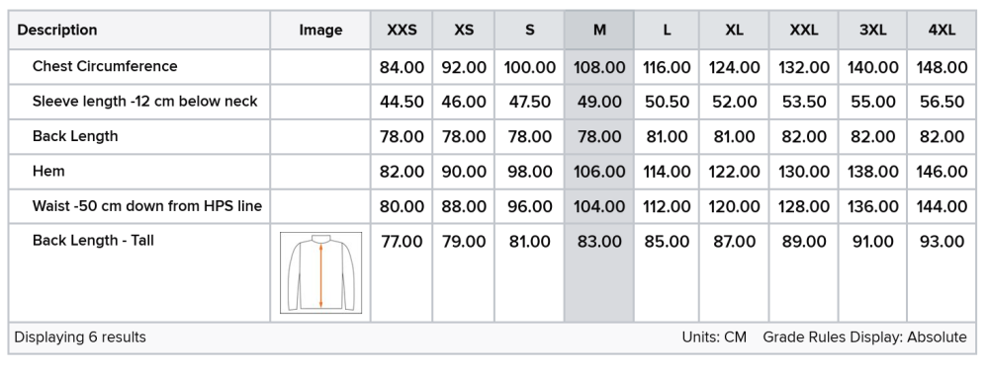Select Waist M value 104.00
Viewport: 988px width, 371px height.
[599, 206]
